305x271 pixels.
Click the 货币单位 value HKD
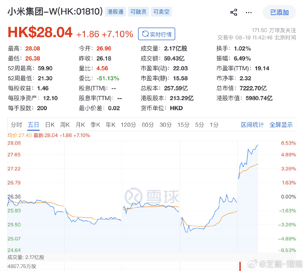coord(176,108)
